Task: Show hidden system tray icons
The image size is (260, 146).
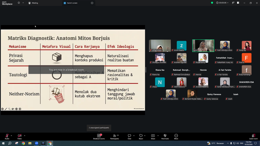Action: (228, 143)
